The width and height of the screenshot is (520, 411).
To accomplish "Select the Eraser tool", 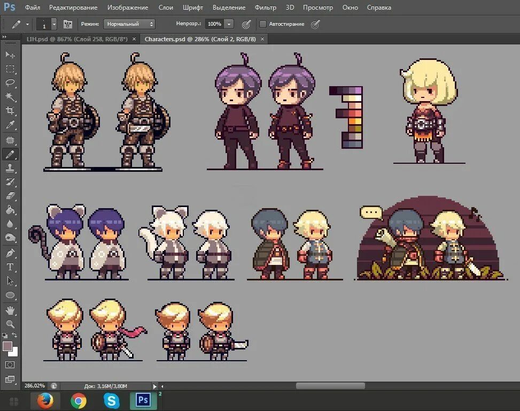I will (x=10, y=196).
